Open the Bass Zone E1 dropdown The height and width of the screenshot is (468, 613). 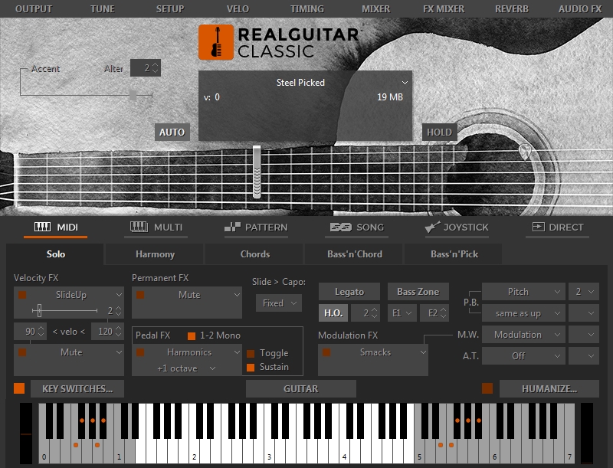[x=402, y=313]
